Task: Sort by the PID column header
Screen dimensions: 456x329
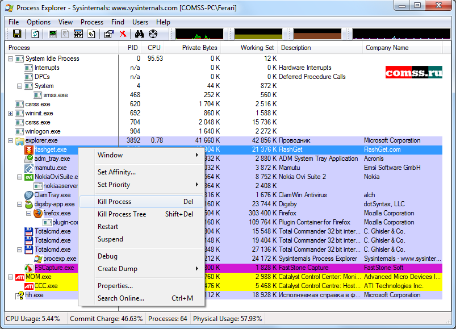Action: [129, 48]
